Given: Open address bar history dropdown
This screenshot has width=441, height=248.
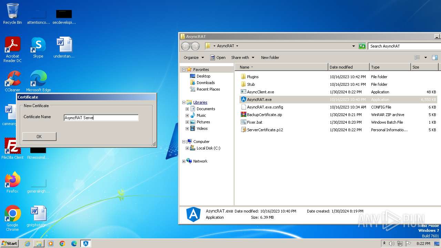Looking at the screenshot, I should (x=353, y=46).
